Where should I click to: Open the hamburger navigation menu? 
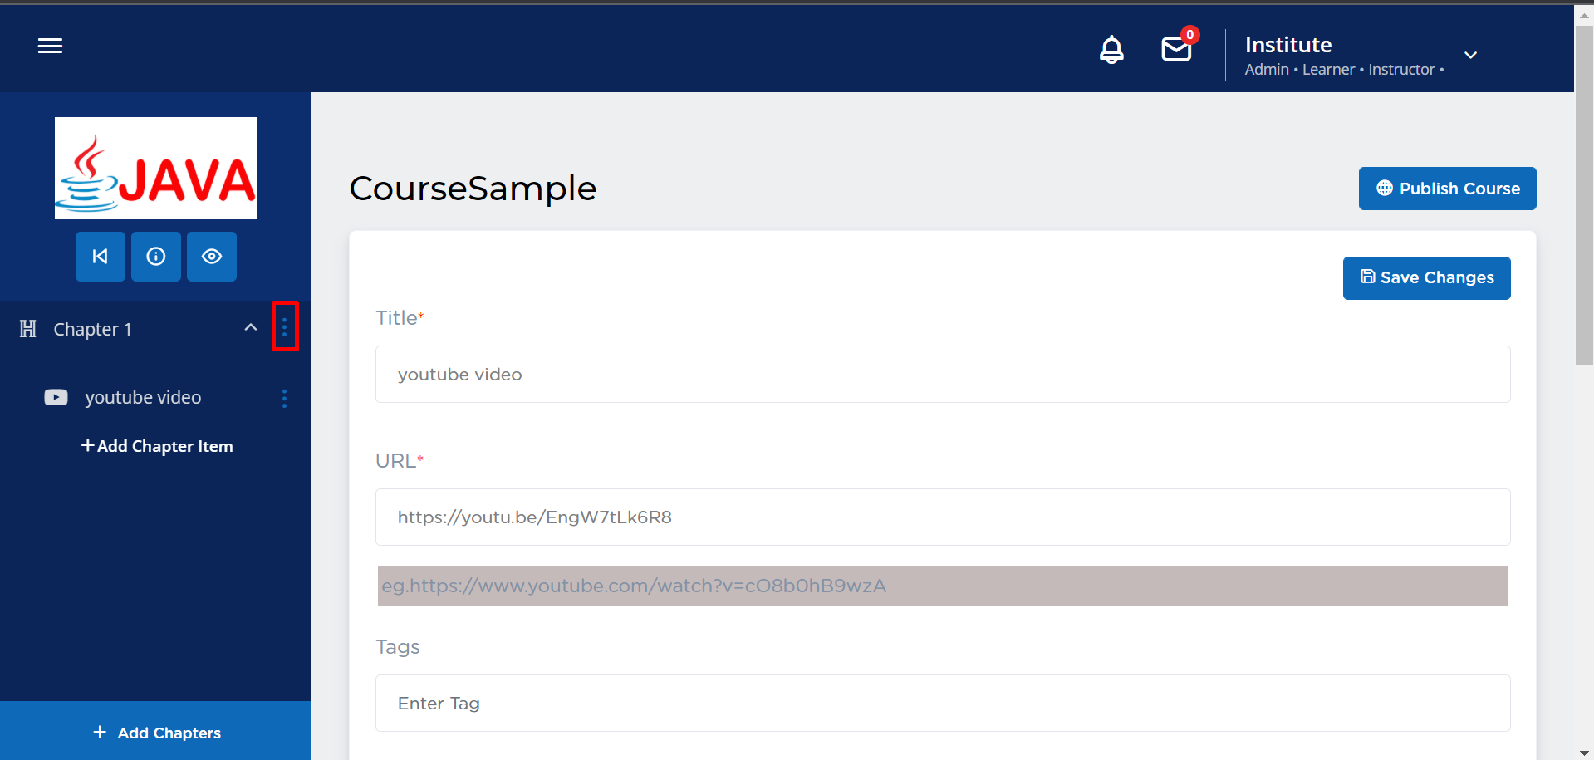[x=50, y=47]
